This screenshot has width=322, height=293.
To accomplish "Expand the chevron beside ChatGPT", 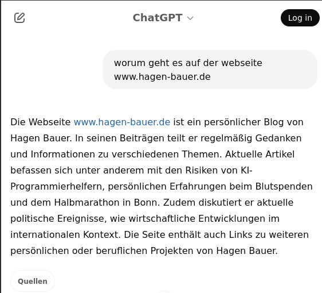I will pyautogui.click(x=190, y=18).
